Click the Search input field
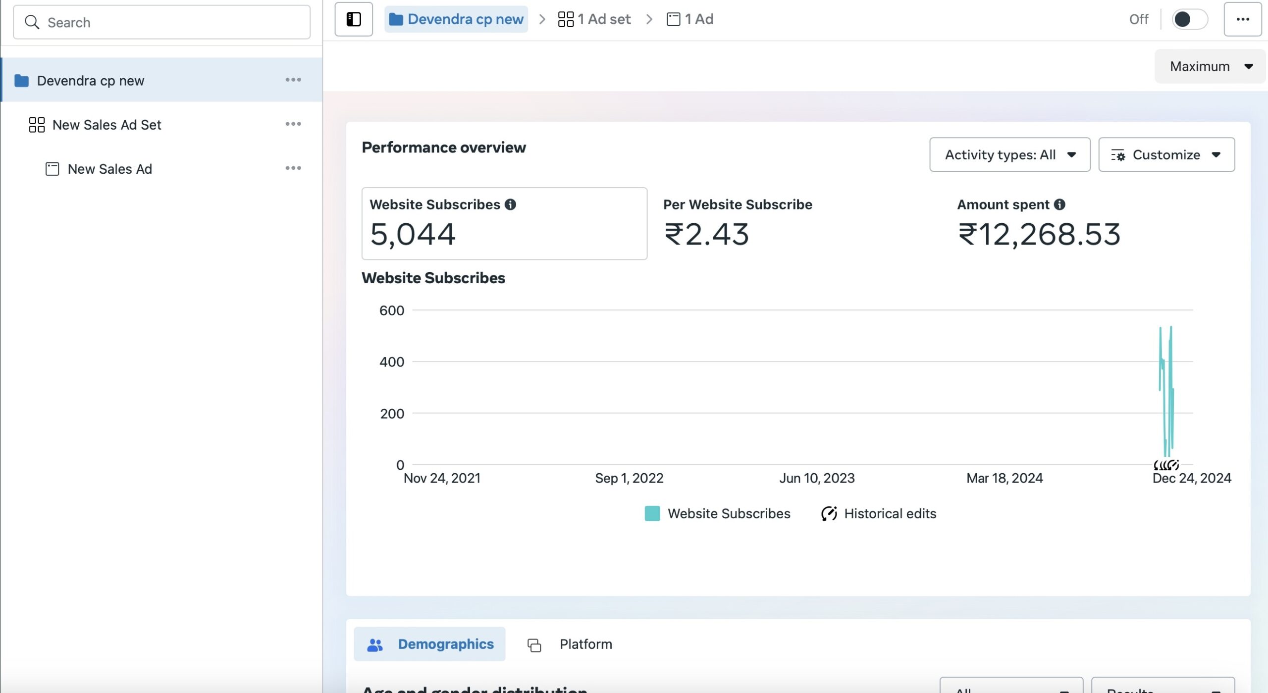This screenshot has height=693, width=1268. click(x=161, y=22)
